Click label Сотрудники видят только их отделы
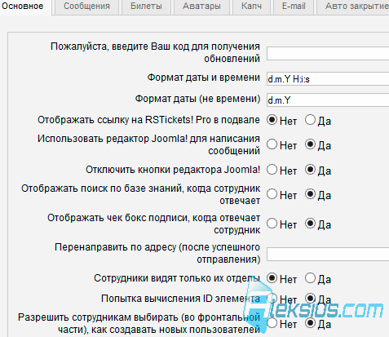The height and width of the screenshot is (337, 389). coord(177,278)
